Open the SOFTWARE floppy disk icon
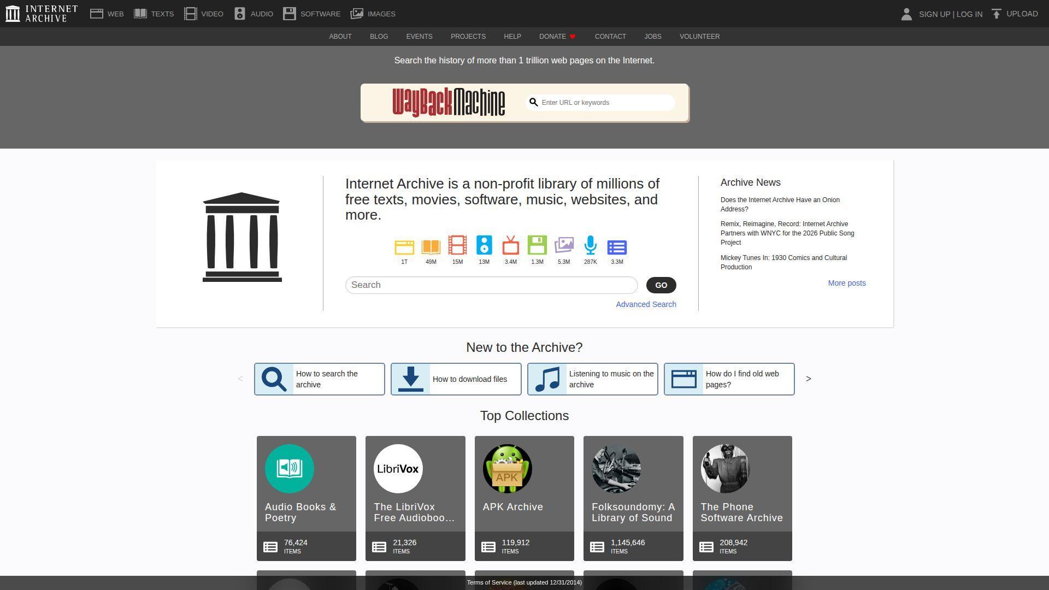This screenshot has width=1049, height=590. [x=289, y=13]
